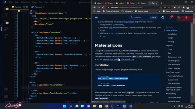Open the Chrome tab search chevron
The image size is (195, 109).
coord(173,2)
